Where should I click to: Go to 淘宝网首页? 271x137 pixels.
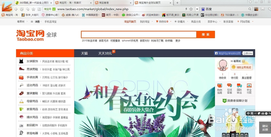pos(130,22)
